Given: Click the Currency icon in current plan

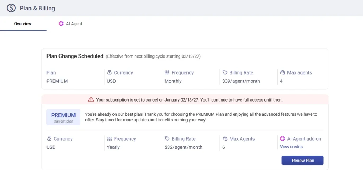Looking at the screenshot, I should (49, 139).
